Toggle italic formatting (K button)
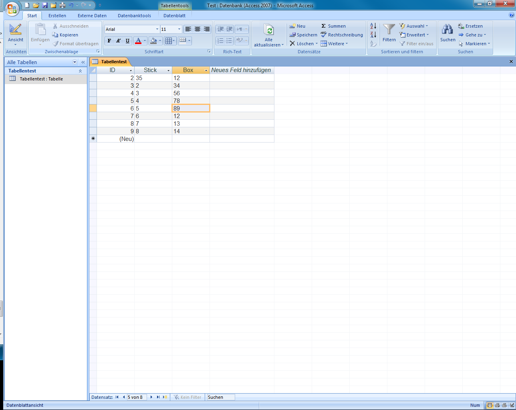The height and width of the screenshot is (410, 516). (x=119, y=41)
